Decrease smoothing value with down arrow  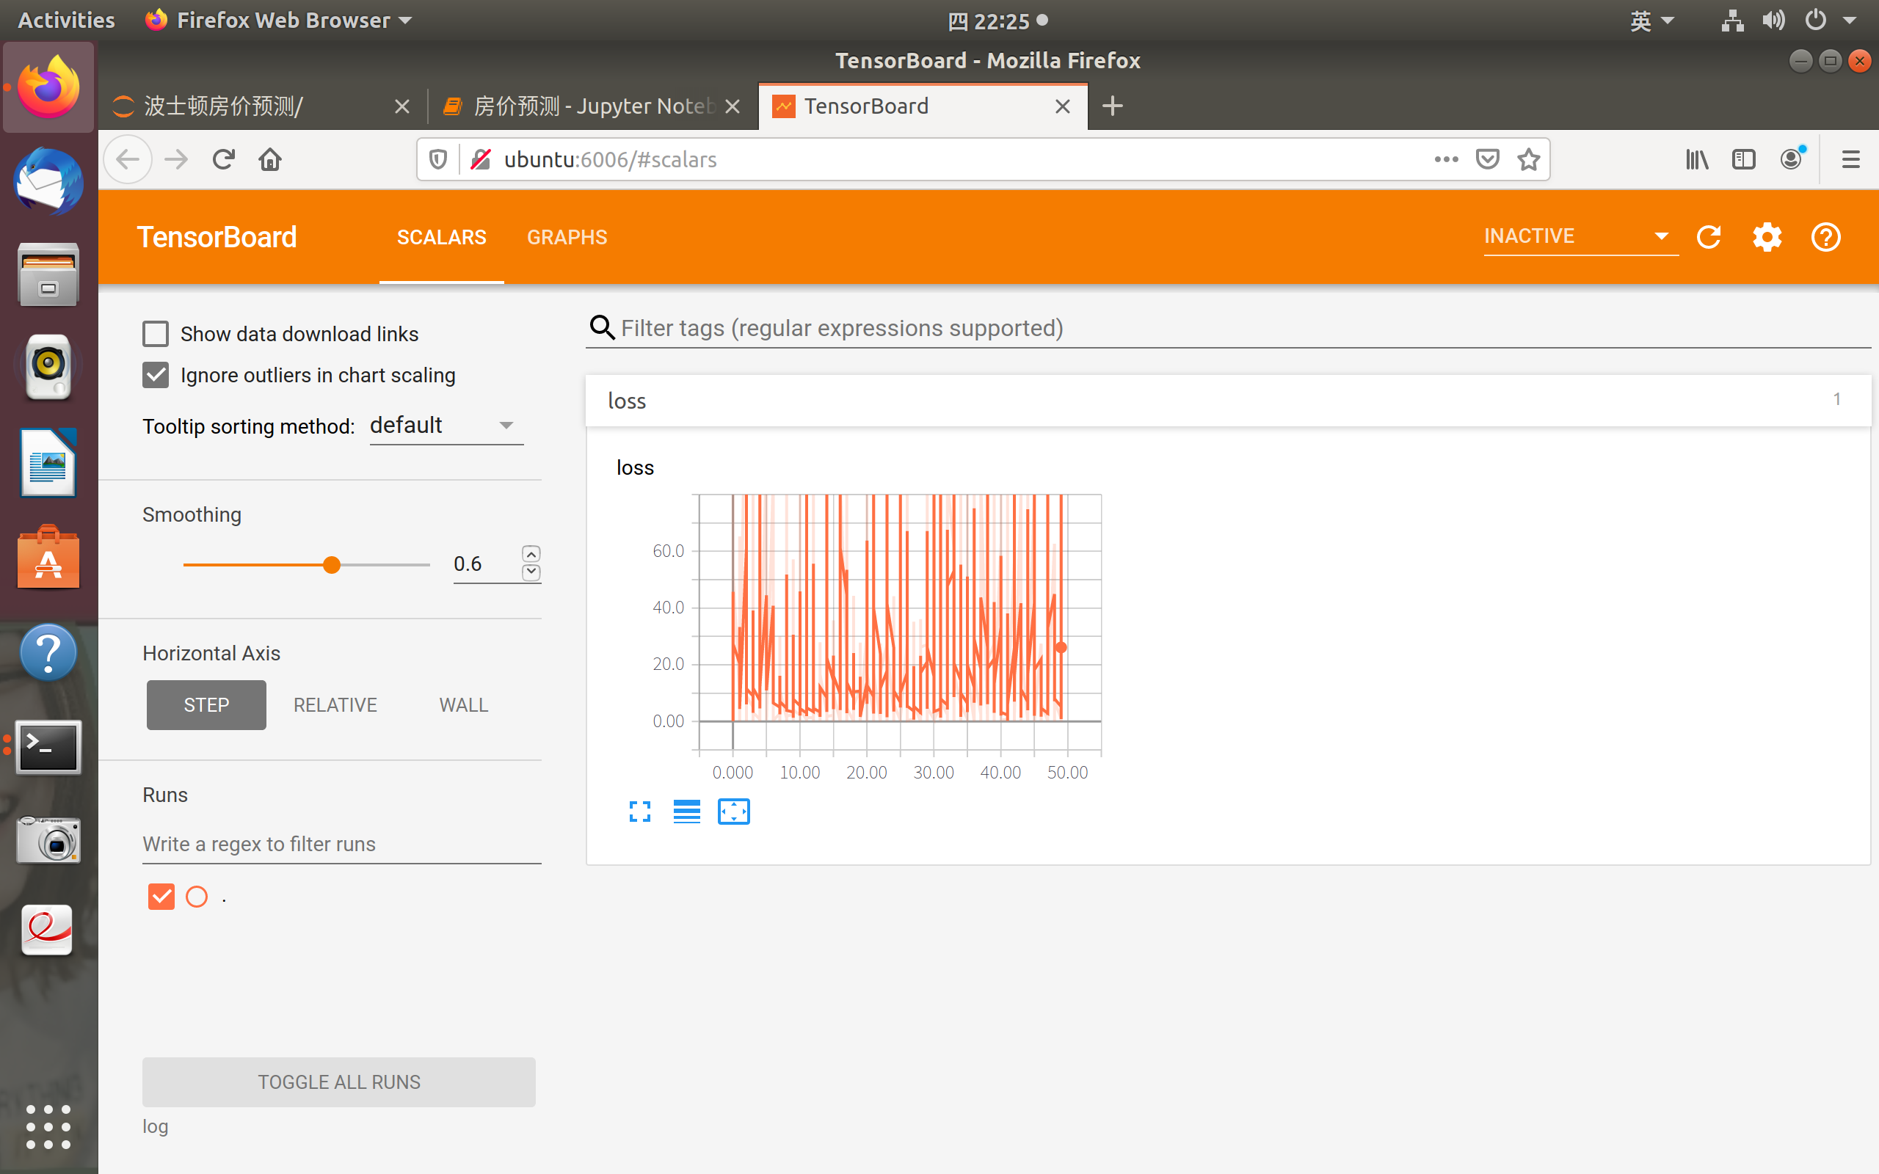531,572
